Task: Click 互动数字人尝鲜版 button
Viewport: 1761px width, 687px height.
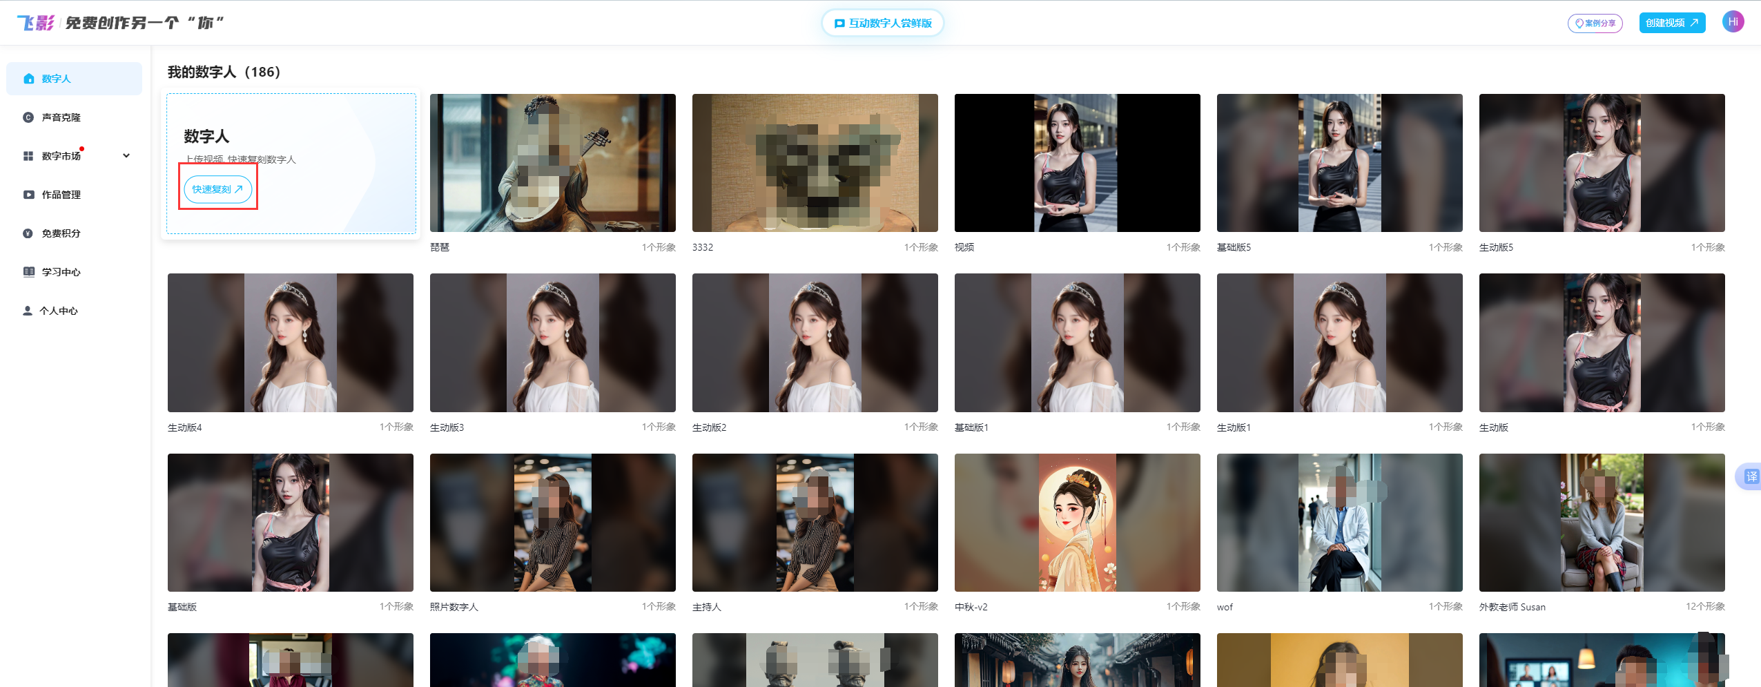Action: coord(883,23)
